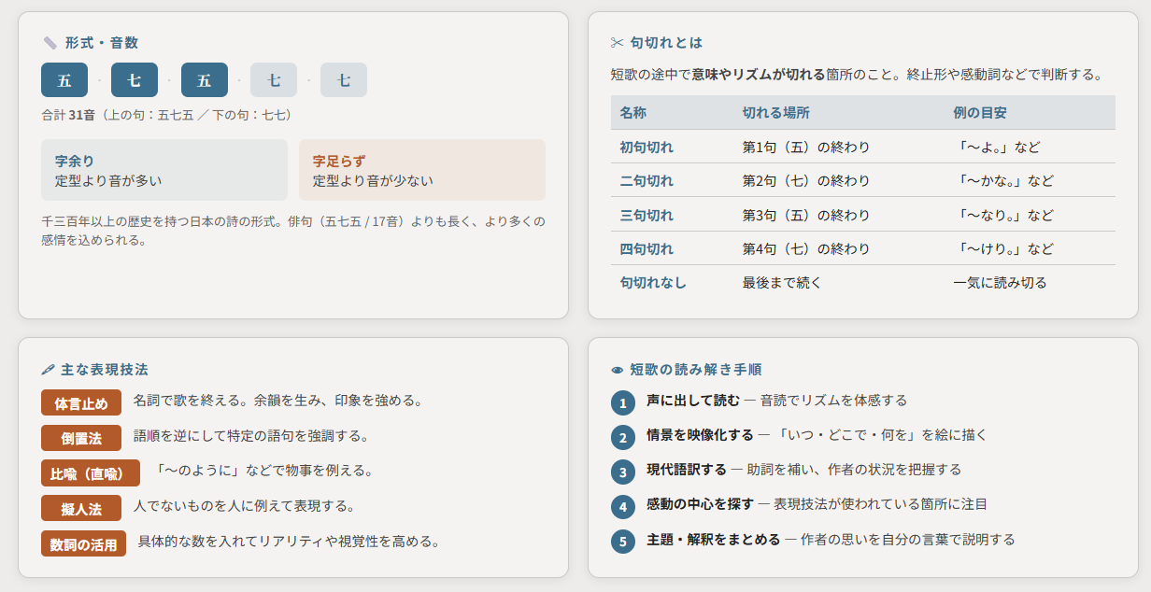Click the pencil icon beside 形式・音数
The image size is (1151, 592).
(x=49, y=41)
